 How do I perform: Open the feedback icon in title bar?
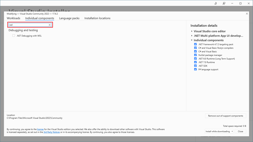click(x=224, y=3)
